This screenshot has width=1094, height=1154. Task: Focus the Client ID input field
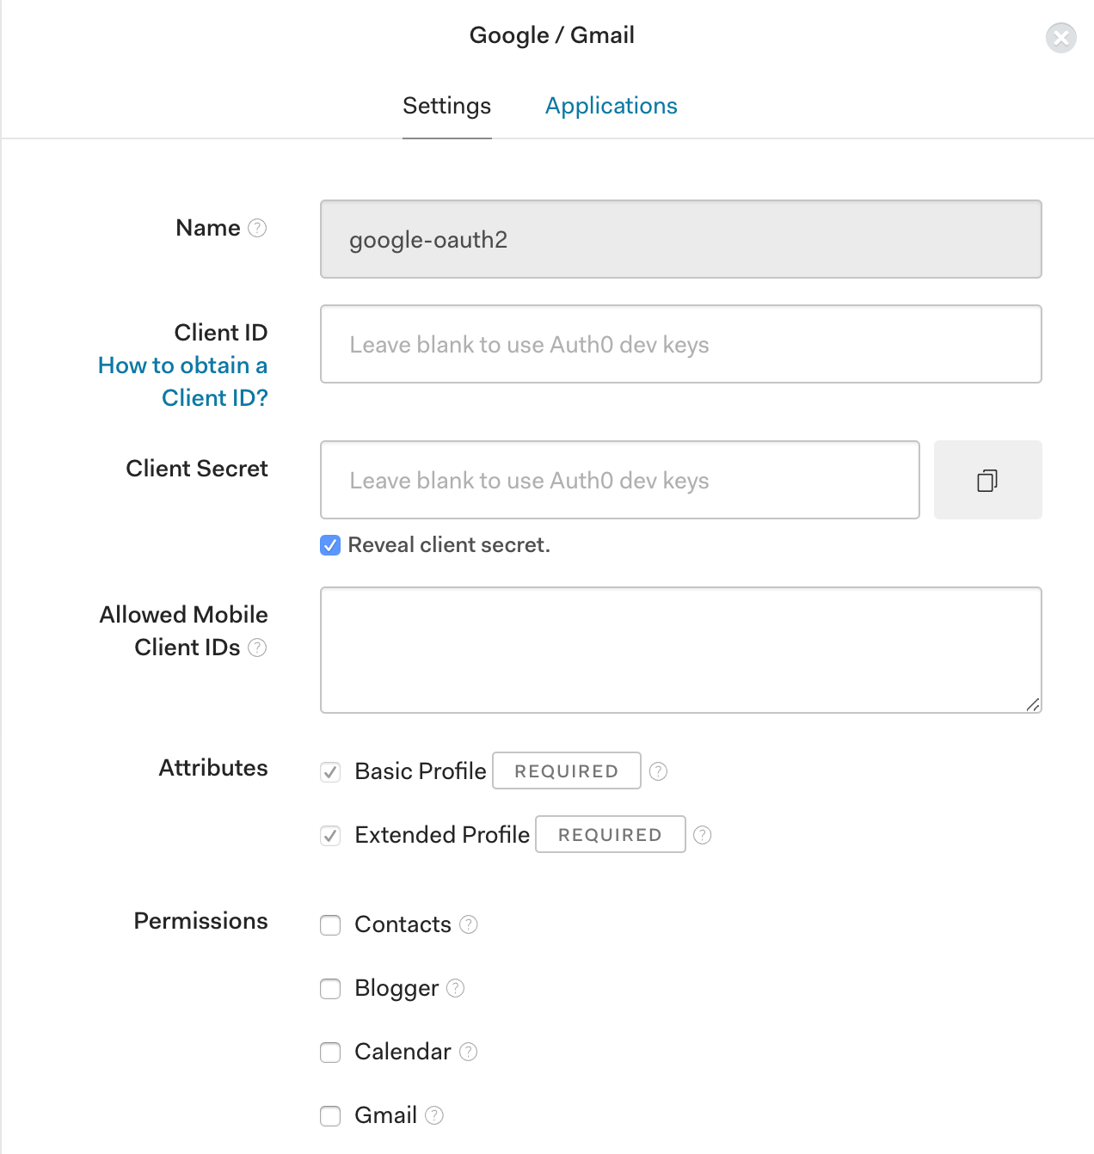click(x=681, y=344)
